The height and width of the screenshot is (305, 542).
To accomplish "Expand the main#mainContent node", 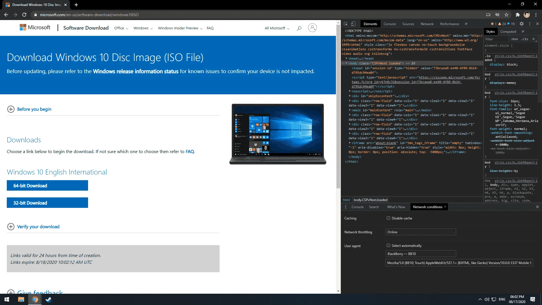I will point(350,110).
